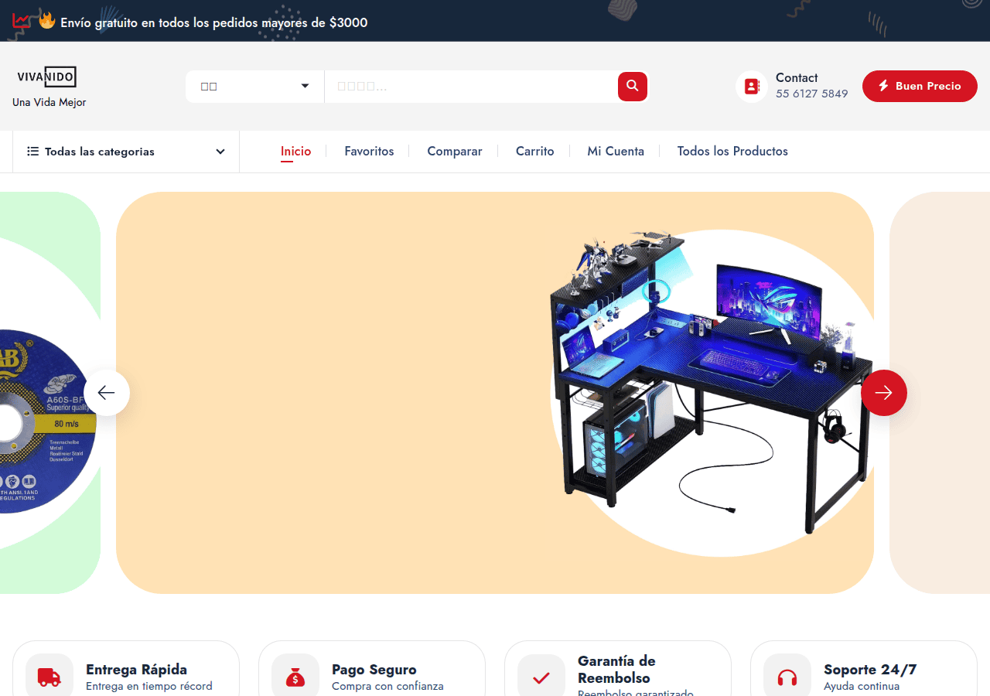Click the free shipping announcement text
The width and height of the screenshot is (990, 696).
pos(214,22)
